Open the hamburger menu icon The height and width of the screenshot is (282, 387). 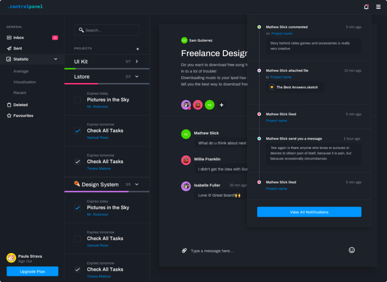[x=378, y=7]
